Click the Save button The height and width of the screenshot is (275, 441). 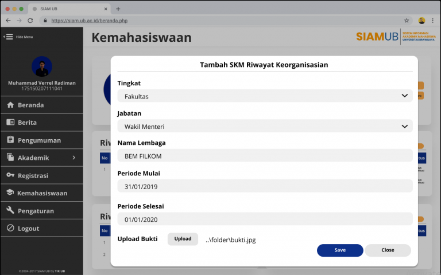click(x=340, y=250)
